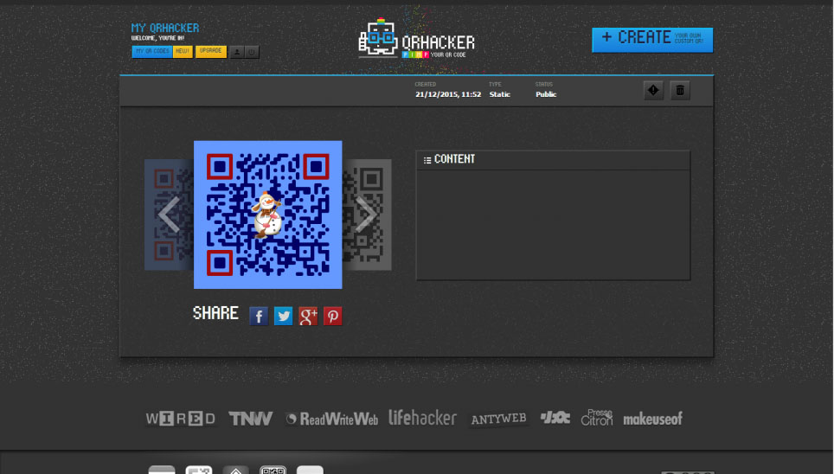The height and width of the screenshot is (474, 834).
Task: Click the ReadWriteWeb logo
Action: pos(332,420)
